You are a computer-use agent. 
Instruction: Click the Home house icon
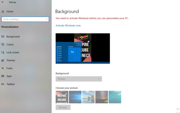click(x=3, y=11)
